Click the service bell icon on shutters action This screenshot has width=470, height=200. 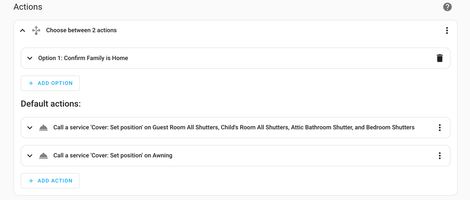point(44,128)
